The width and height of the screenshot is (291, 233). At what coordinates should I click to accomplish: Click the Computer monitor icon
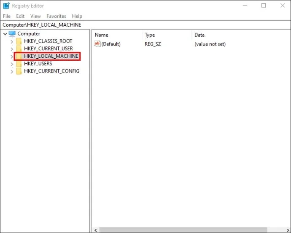pos(12,34)
